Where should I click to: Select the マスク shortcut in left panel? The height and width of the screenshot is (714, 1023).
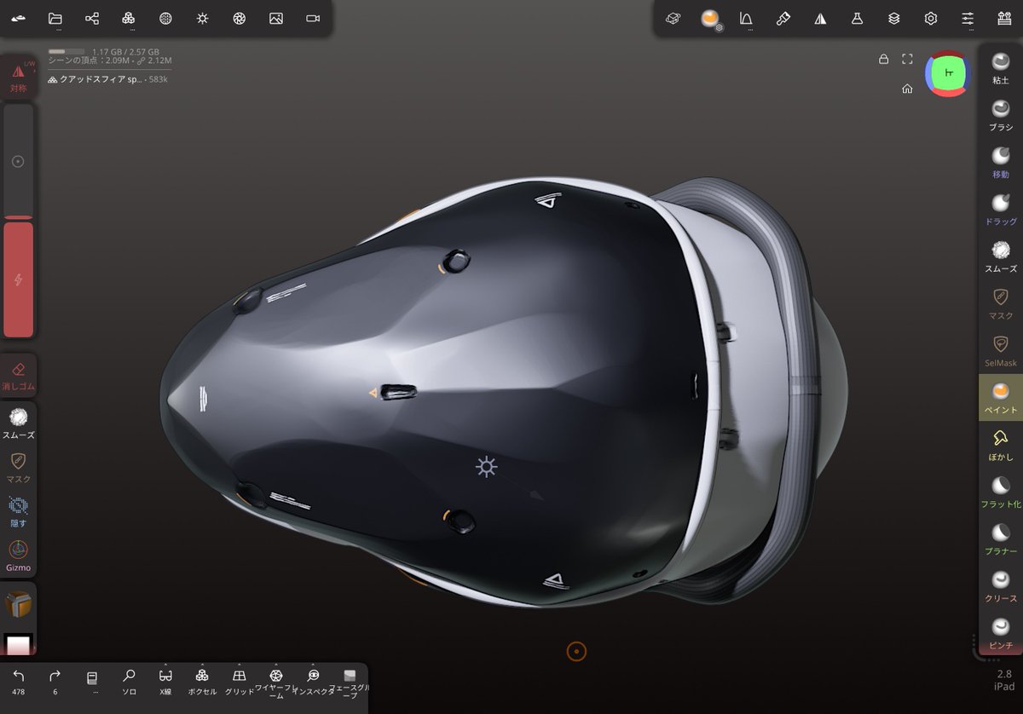18,467
